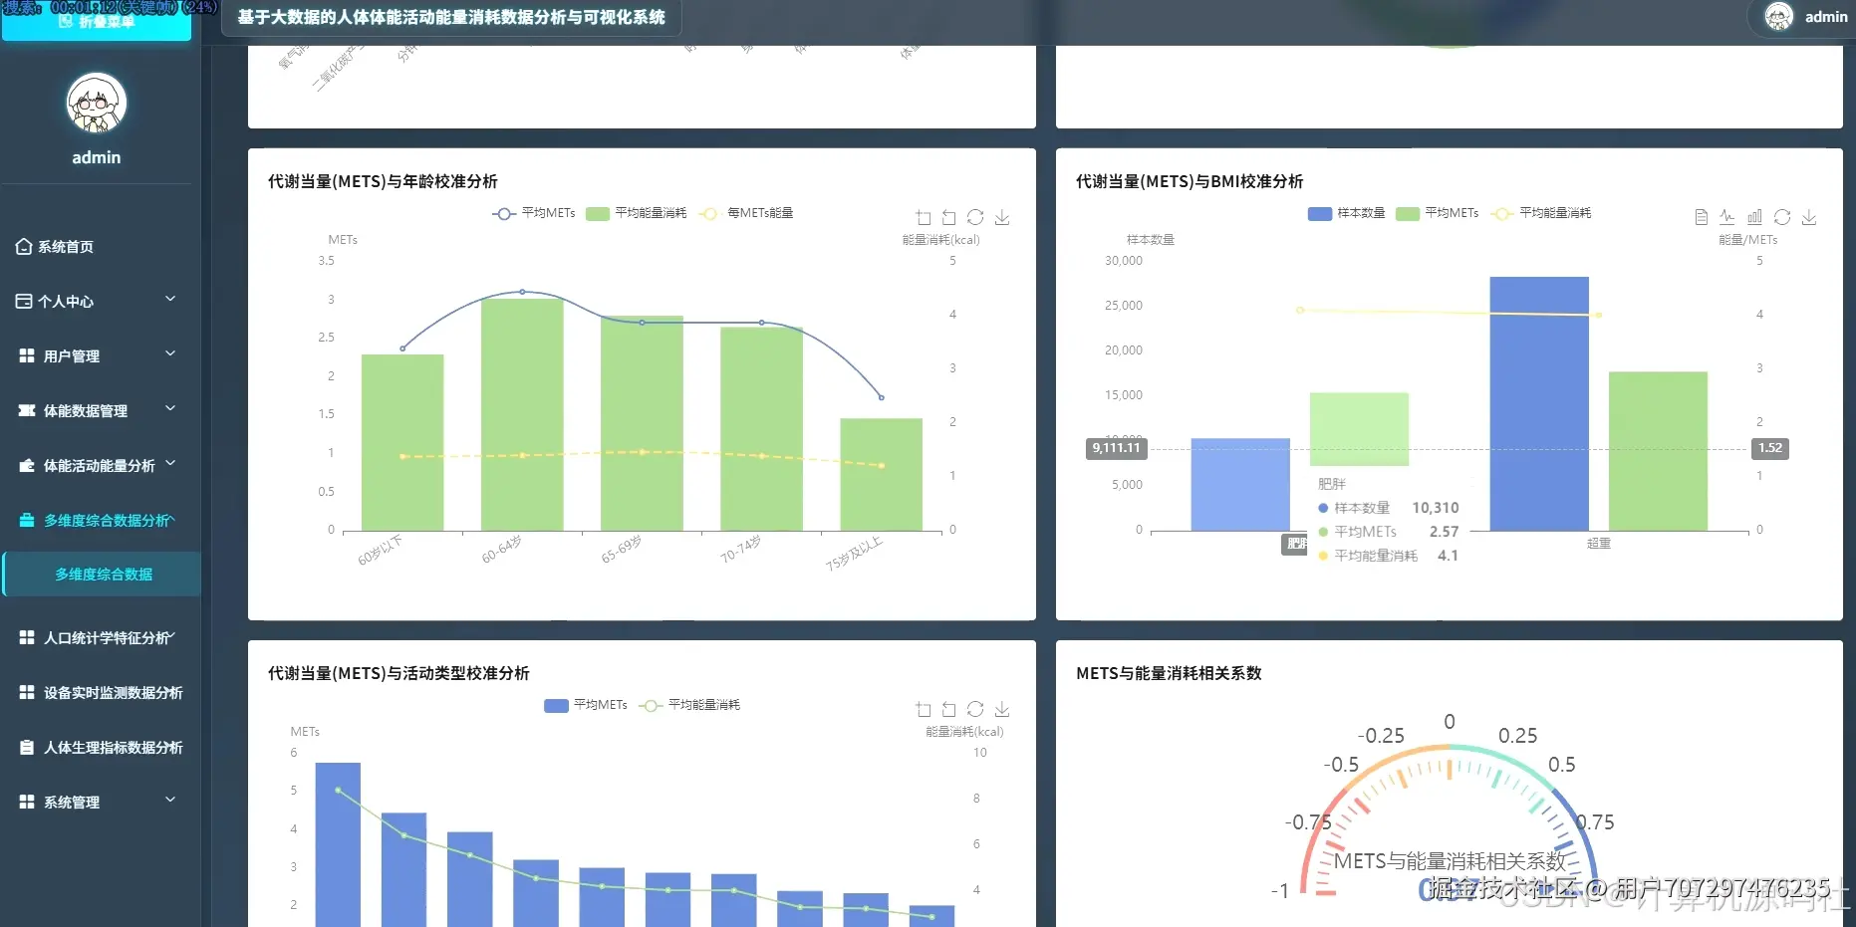The width and height of the screenshot is (1856, 927).
Task: Expand the 人口统计学特征分析 sidebar menu
Action: click(97, 637)
